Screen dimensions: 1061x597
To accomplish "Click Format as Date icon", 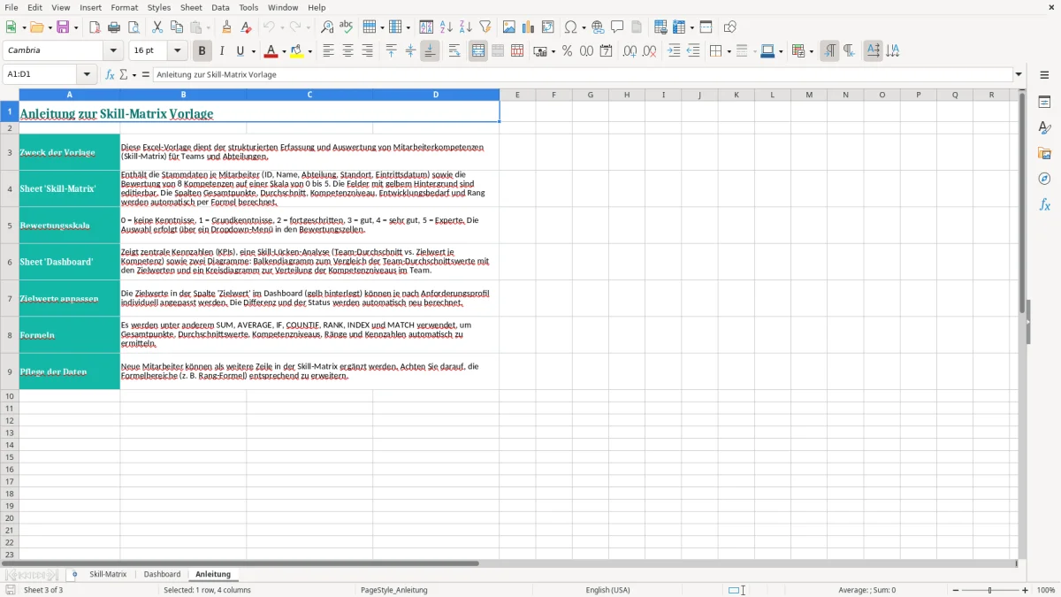I will [x=607, y=51].
